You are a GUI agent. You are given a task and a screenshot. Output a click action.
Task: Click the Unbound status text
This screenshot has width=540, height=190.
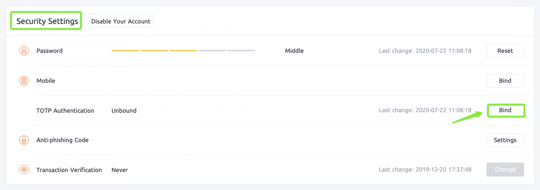124,110
